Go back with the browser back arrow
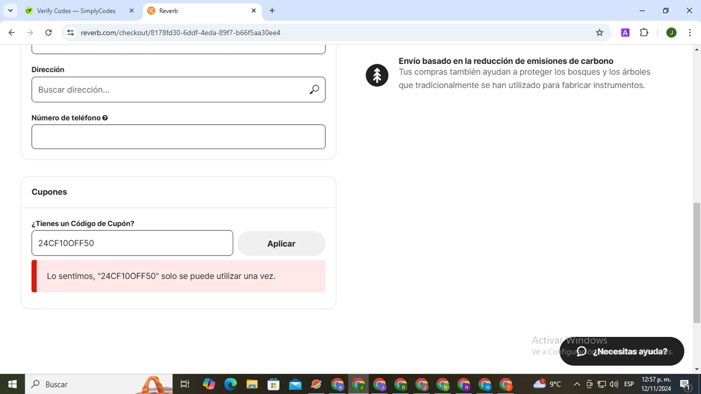The height and width of the screenshot is (394, 701). tap(12, 33)
